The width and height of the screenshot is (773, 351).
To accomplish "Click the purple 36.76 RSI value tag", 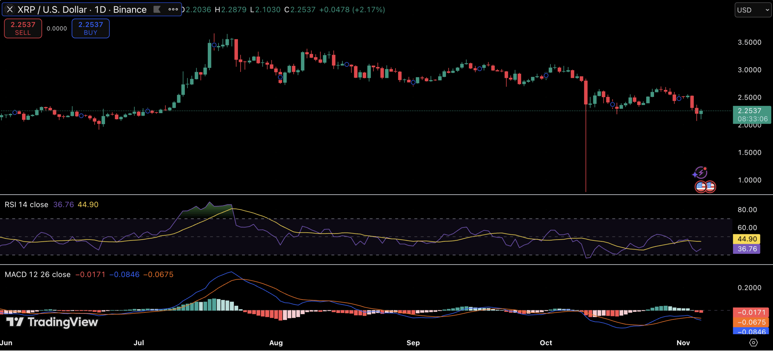I will (747, 249).
